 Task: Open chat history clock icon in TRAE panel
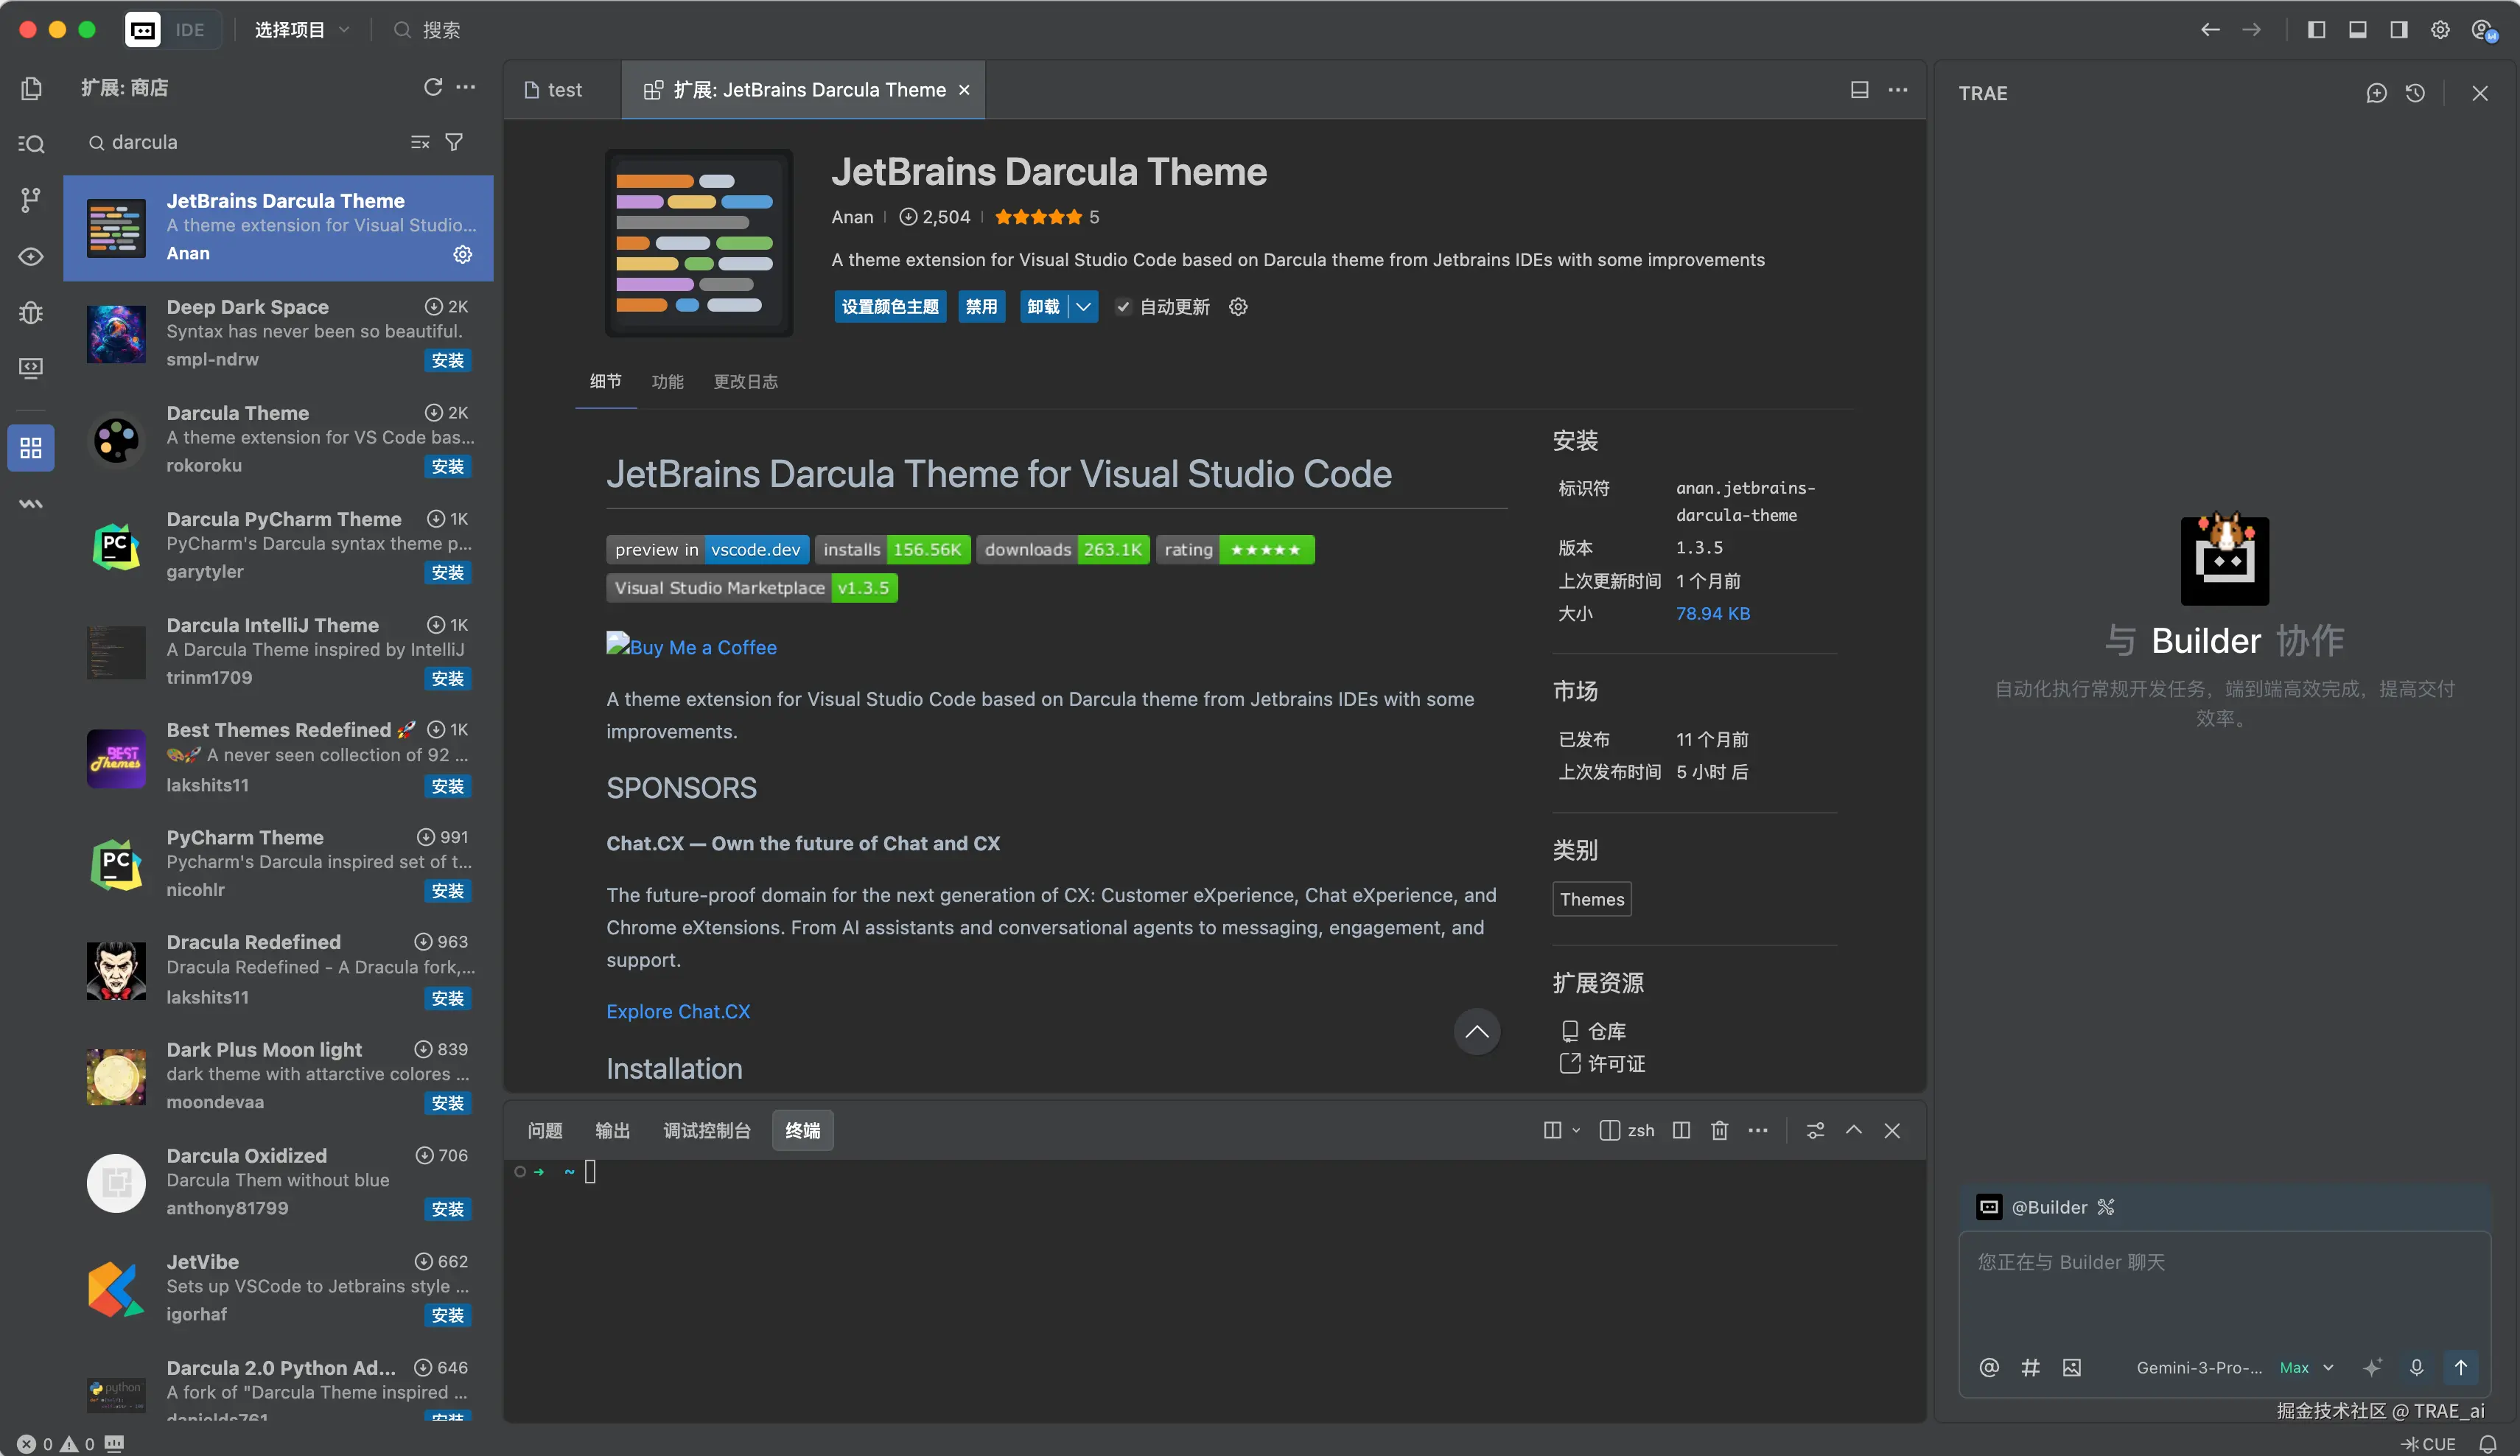point(2415,93)
